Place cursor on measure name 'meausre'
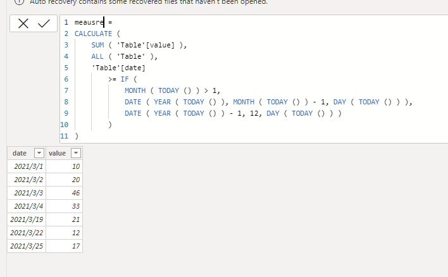Viewport: 448px width, 277px height. 89,22
